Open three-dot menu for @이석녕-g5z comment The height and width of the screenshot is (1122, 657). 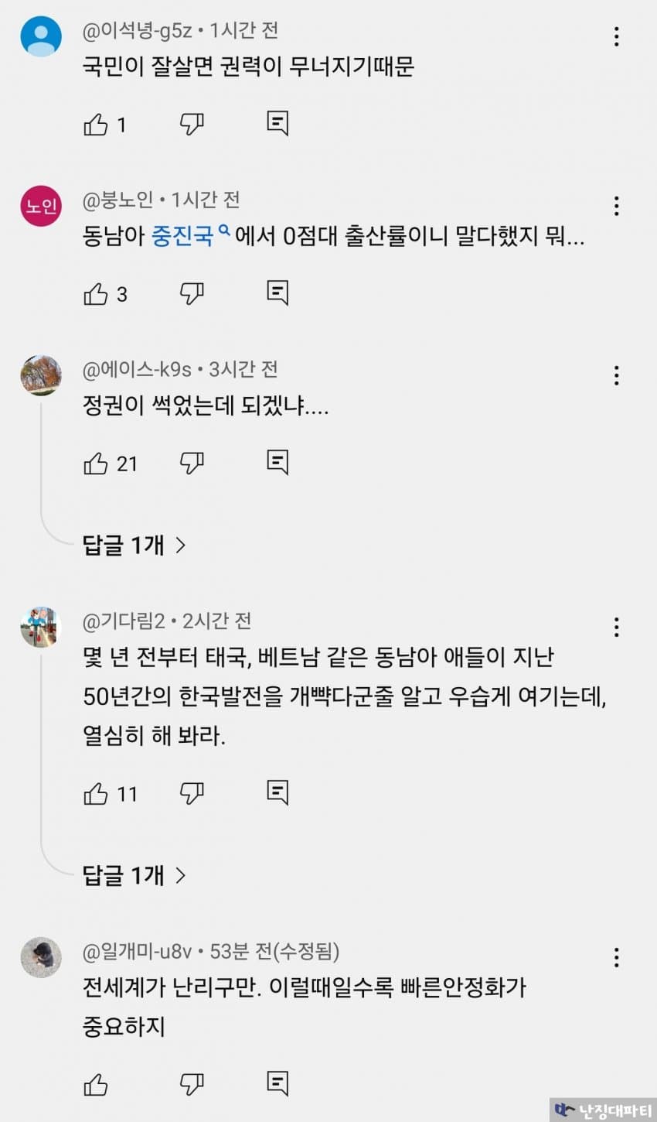616,36
